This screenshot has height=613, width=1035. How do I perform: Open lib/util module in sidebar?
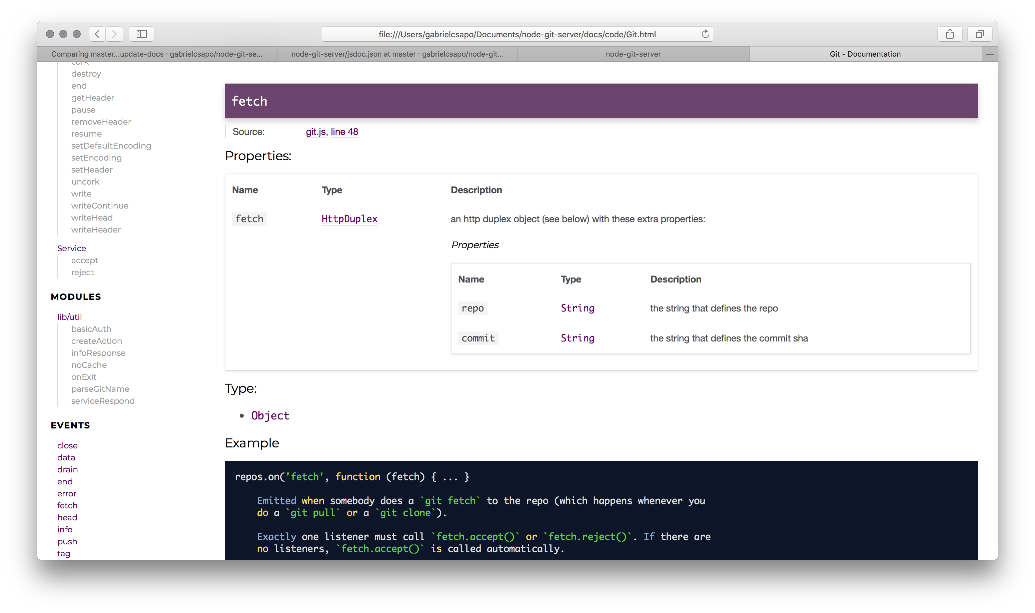(x=69, y=317)
